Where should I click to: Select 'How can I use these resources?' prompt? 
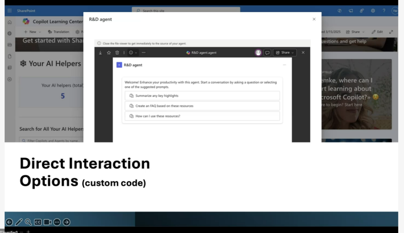pos(202,116)
